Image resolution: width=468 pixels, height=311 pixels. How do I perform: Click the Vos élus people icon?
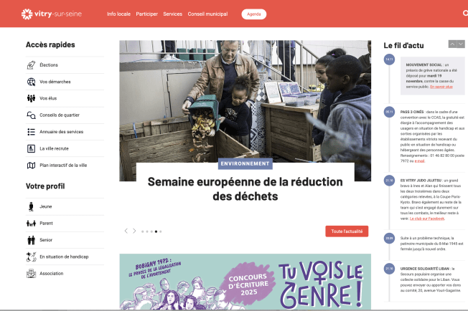point(32,98)
